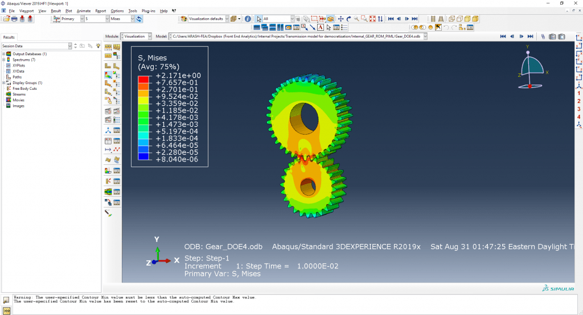Screen dimensions: 583x315
Task: Click the Create Display Group icon
Action: (x=462, y=27)
